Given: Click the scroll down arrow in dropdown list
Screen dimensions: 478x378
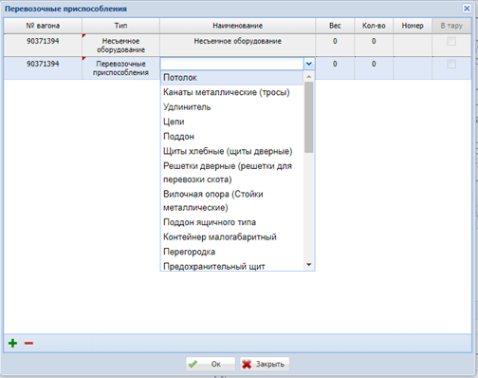Looking at the screenshot, I should pos(309,265).
